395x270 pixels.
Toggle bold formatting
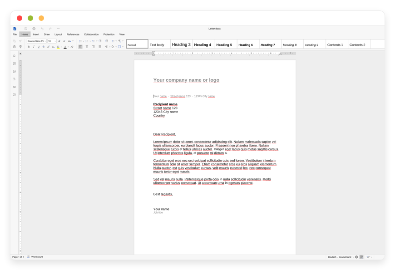point(29,47)
